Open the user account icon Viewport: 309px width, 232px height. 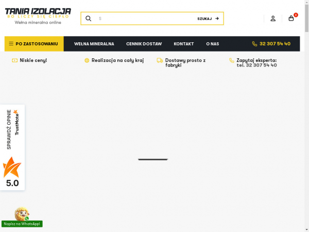click(273, 19)
